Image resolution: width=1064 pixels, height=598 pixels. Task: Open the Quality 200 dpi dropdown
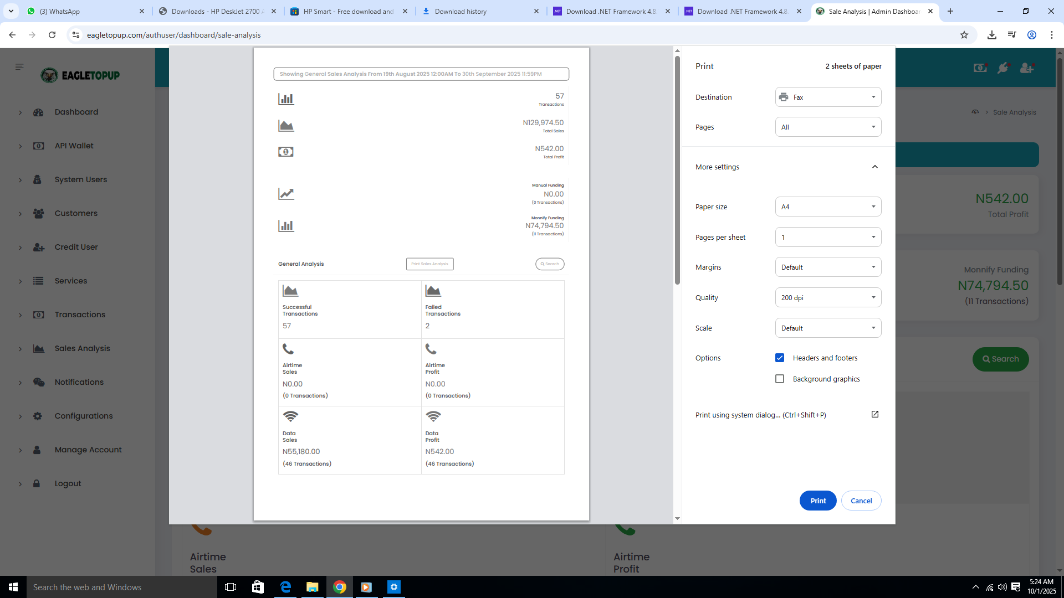click(828, 297)
